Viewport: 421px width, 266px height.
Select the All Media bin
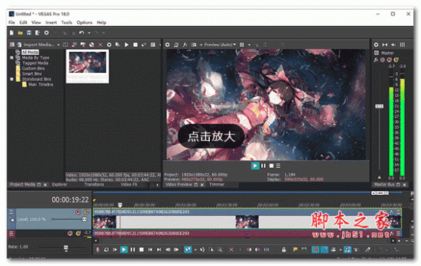[x=30, y=52]
